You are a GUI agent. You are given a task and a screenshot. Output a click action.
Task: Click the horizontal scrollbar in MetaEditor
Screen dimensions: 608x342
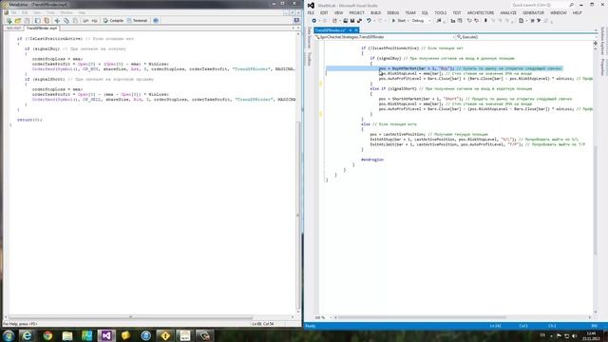131,316
